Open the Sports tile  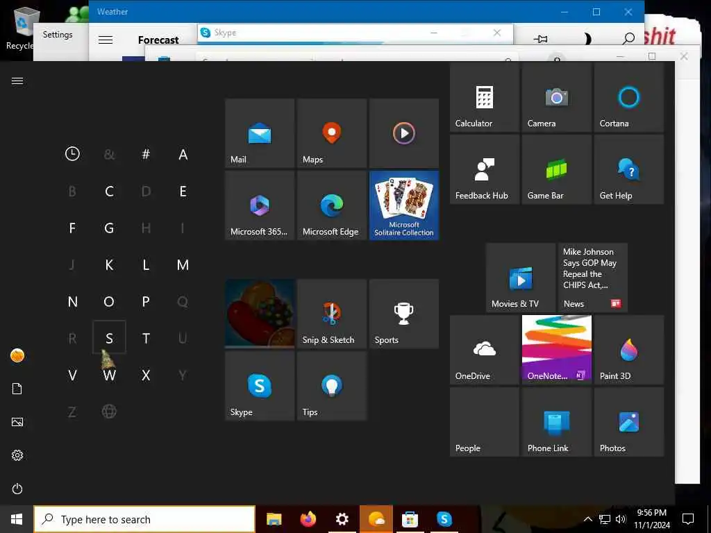pos(404,314)
